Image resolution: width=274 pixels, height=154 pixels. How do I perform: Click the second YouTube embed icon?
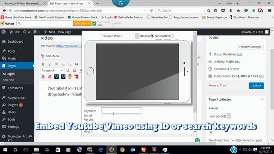pyautogui.click(x=50, y=77)
